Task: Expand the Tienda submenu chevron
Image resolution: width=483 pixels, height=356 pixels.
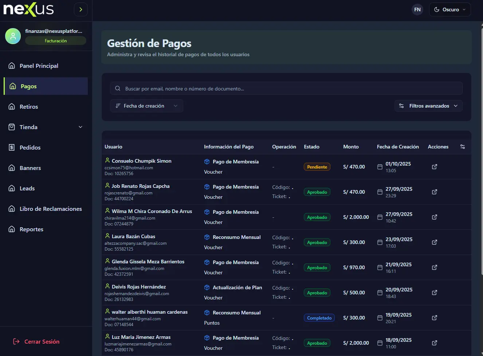Action: point(80,127)
